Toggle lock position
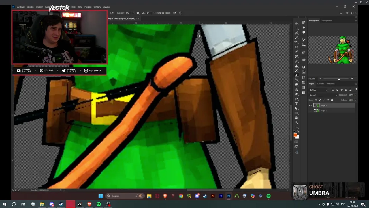The image size is (369, 208). (324, 100)
